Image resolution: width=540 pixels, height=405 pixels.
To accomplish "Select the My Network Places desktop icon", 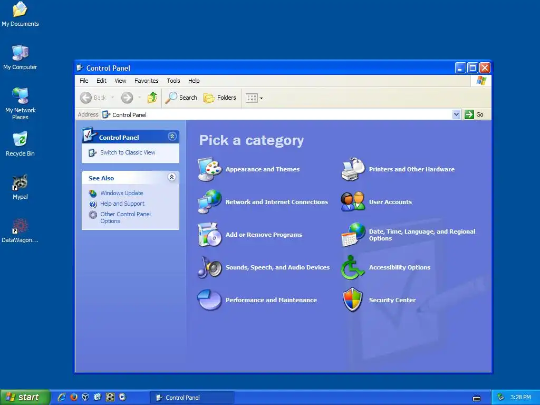I will [x=20, y=96].
